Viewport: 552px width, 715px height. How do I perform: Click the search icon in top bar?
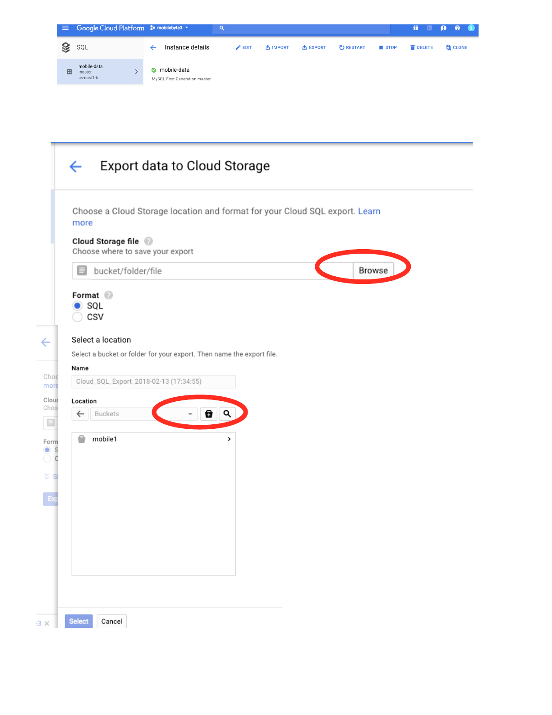(222, 28)
